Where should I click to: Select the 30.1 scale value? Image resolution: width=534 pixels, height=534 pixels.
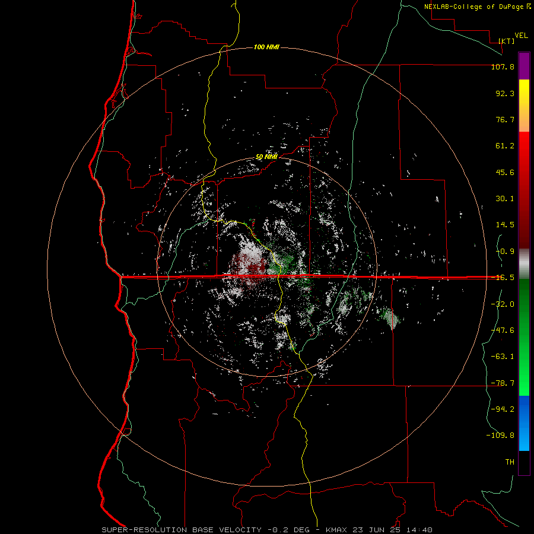coord(505,199)
